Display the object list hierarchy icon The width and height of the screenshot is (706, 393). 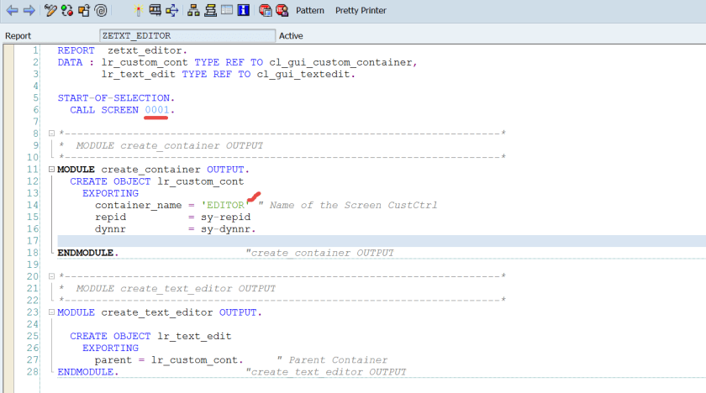coord(193,10)
